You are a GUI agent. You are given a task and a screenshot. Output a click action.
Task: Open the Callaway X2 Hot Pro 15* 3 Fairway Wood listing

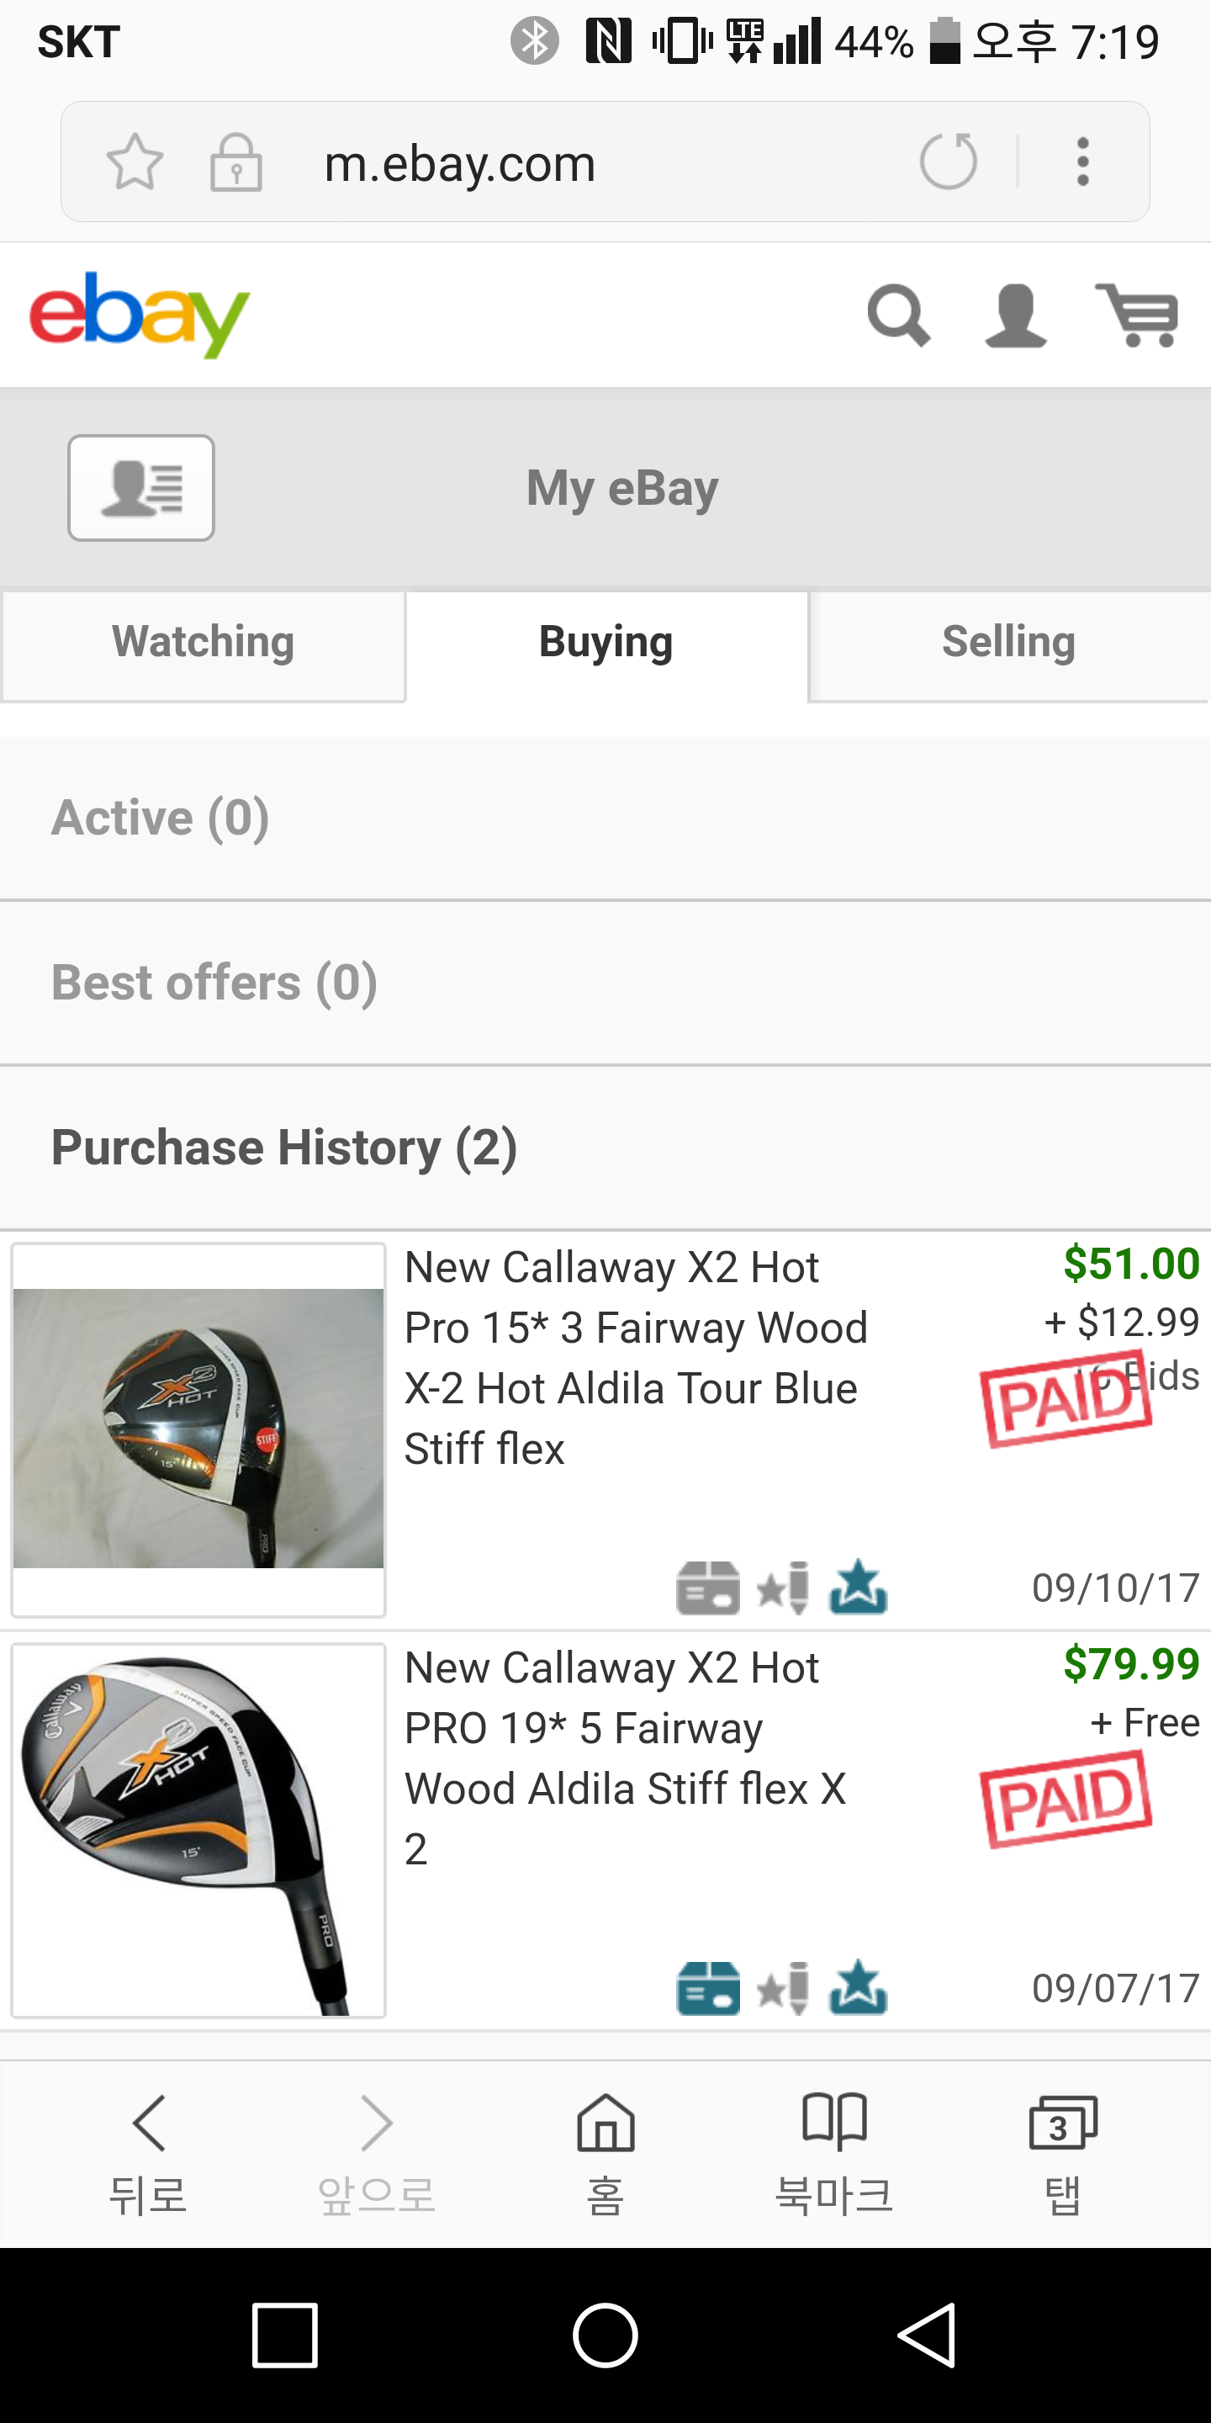635,1357
